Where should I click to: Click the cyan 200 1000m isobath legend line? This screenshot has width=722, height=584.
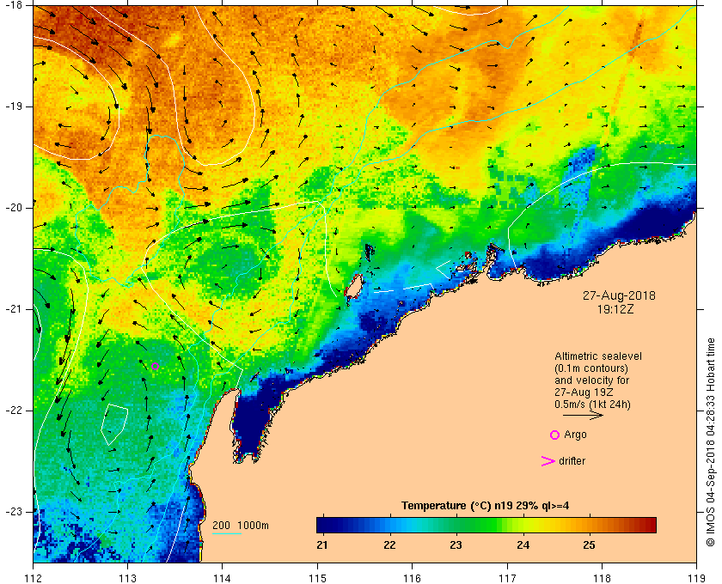coord(227,534)
